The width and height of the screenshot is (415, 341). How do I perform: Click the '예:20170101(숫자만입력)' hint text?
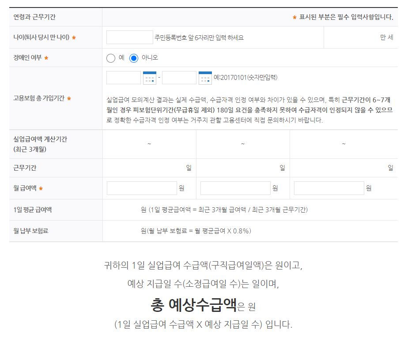click(x=245, y=78)
